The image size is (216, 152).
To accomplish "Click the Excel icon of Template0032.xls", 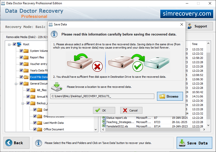I will pyautogui.click(x=104, y=126).
